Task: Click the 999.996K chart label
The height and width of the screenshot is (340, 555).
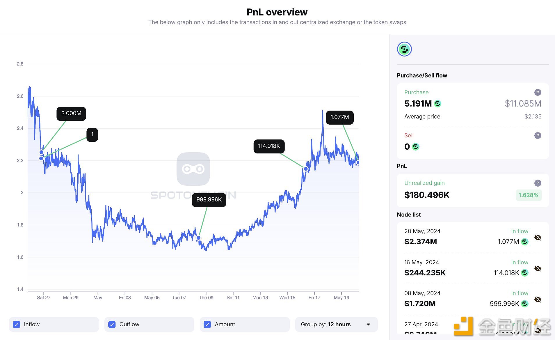Action: pos(209,200)
